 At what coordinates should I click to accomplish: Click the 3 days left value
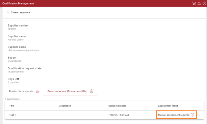click(13, 82)
